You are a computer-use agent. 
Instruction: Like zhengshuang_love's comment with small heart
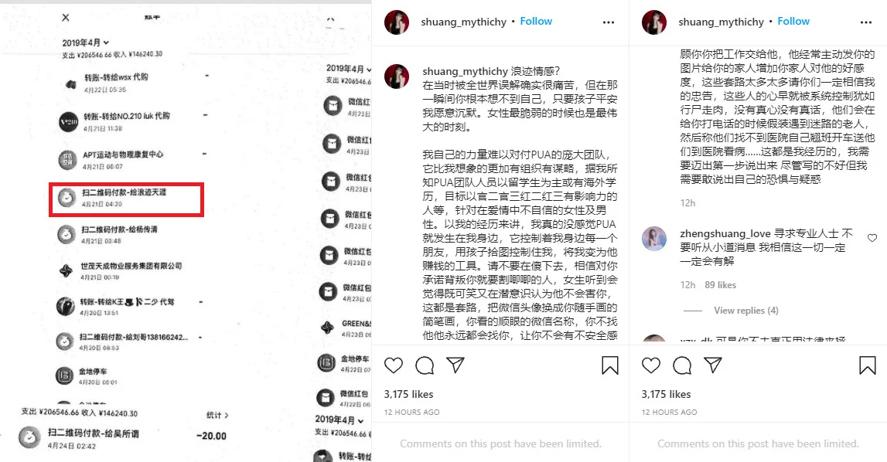(872, 238)
